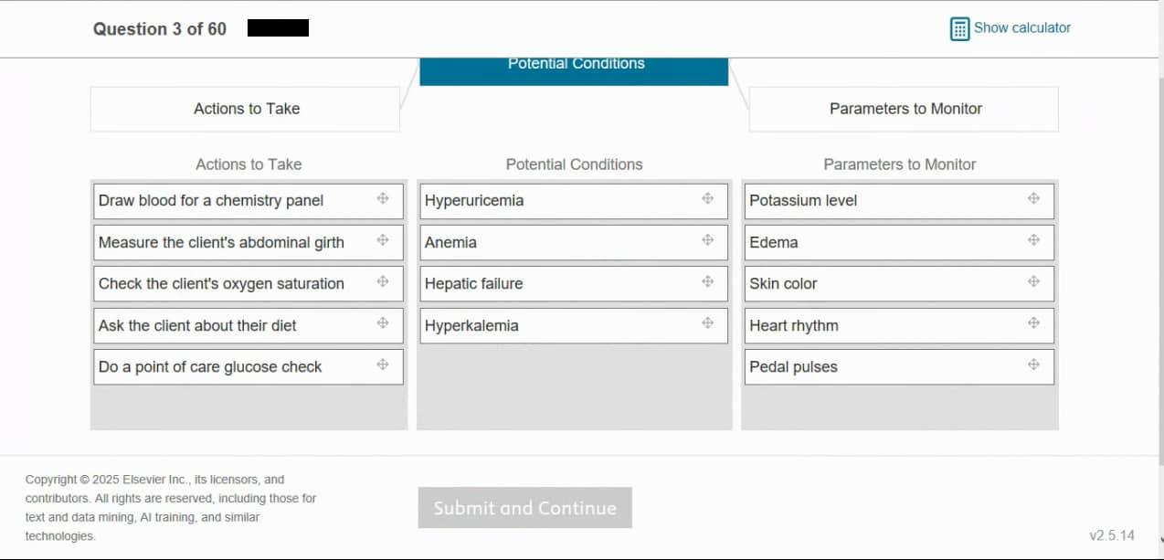Click the calculator icon in the header
The width and height of the screenshot is (1164, 560).
click(959, 28)
